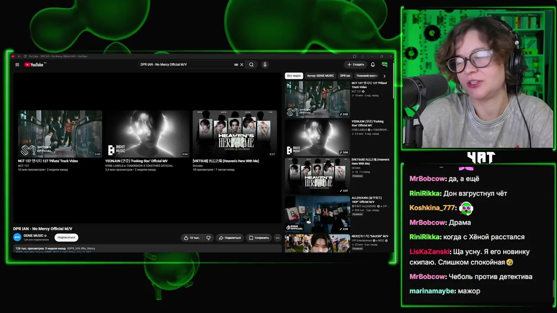This screenshot has height=313, width=557.
Task: Click sidebar title NEXZ 'SAUCIN' M/V
Action: (x=370, y=236)
